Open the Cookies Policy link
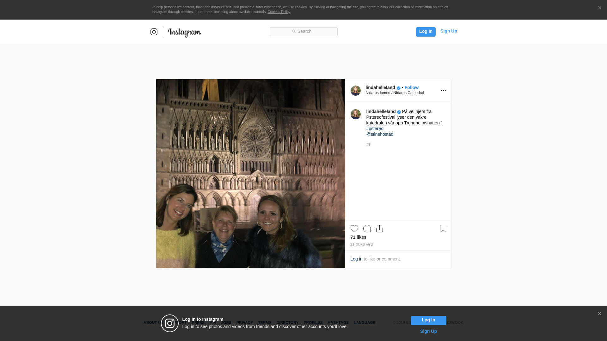 (x=279, y=12)
